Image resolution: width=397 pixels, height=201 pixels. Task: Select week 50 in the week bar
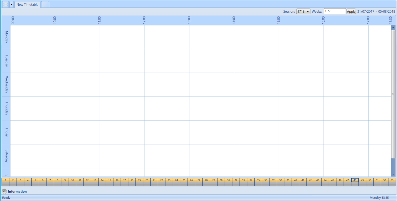(x=370, y=180)
